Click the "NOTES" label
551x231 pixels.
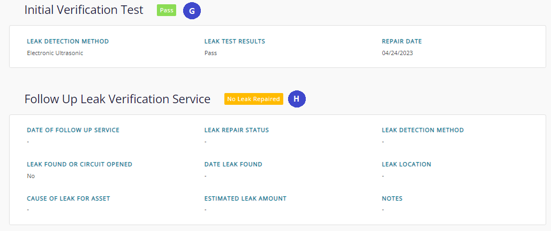(392, 199)
